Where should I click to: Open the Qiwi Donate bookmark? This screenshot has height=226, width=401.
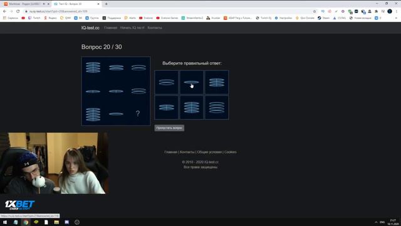click(305, 18)
